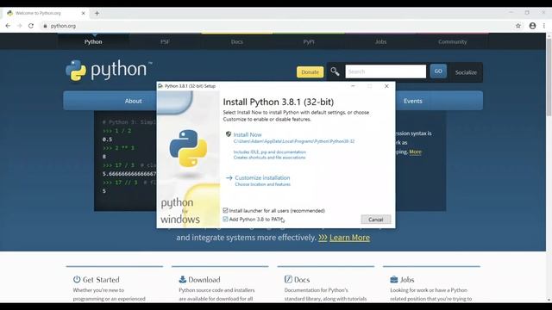The height and width of the screenshot is (310, 552).
Task: Click the yellow Donate button
Action: pyautogui.click(x=310, y=72)
